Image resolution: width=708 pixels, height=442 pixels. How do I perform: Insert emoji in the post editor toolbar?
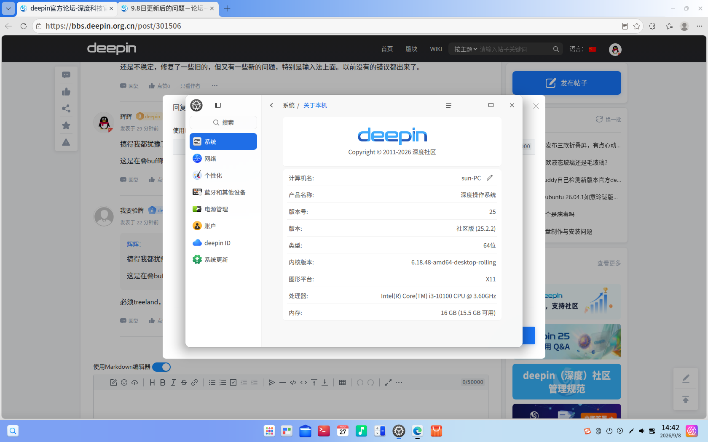point(124,382)
